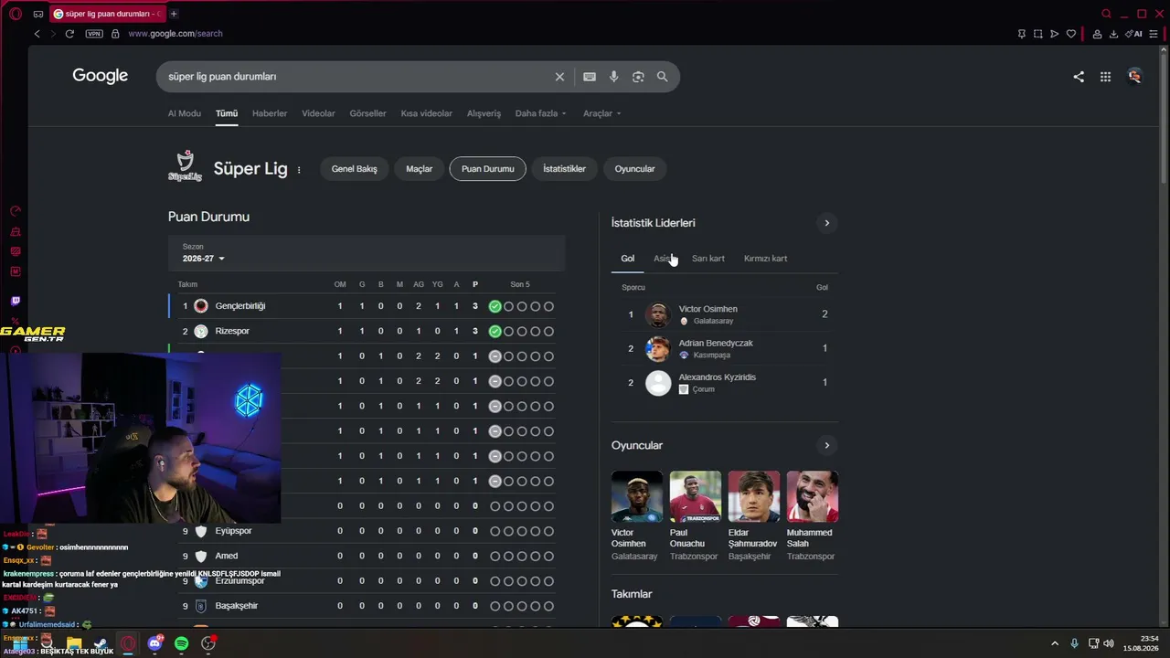This screenshot has height=658, width=1170.
Task: Open Discord from the taskbar
Action: (154, 643)
